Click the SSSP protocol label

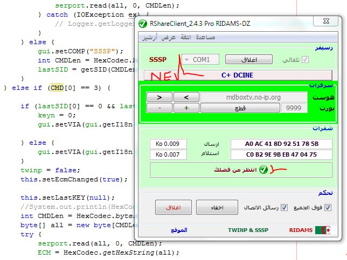tap(158, 60)
